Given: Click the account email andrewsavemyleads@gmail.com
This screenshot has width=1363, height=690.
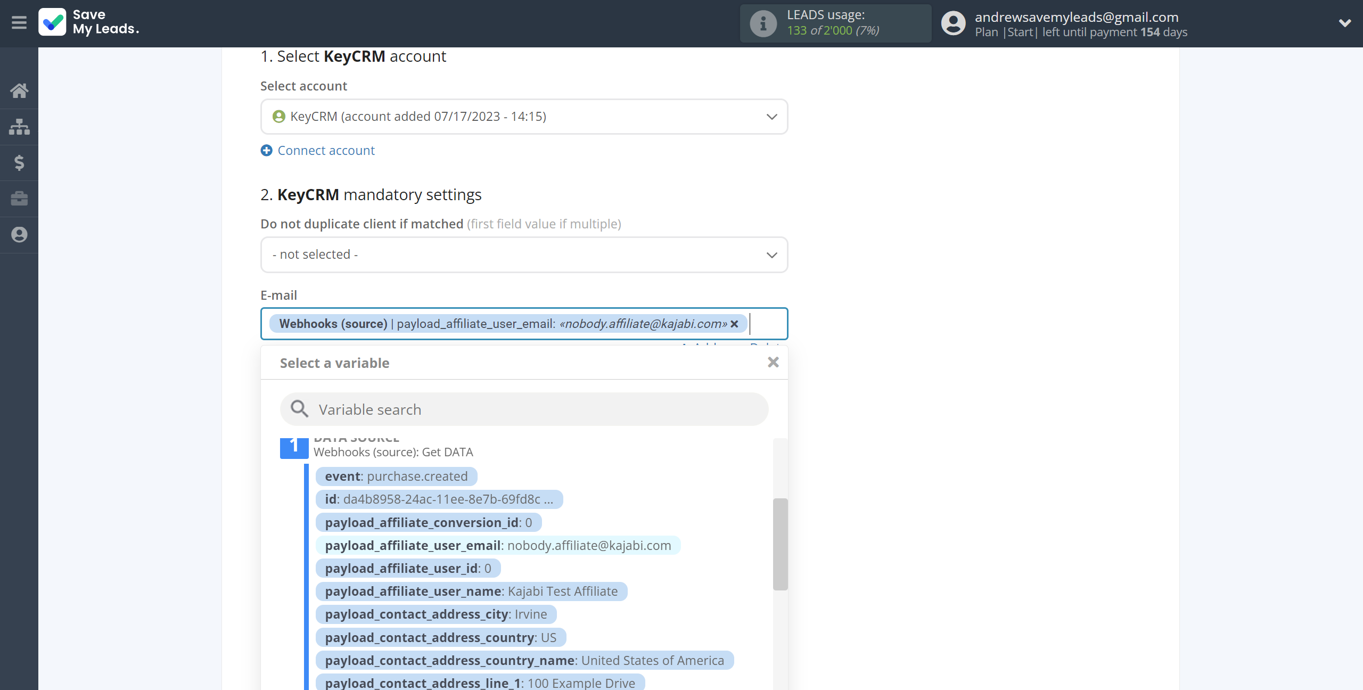Looking at the screenshot, I should pyautogui.click(x=1077, y=17).
